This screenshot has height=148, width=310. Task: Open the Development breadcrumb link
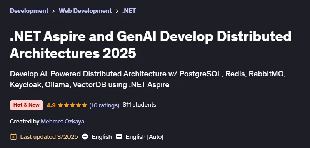[29, 11]
